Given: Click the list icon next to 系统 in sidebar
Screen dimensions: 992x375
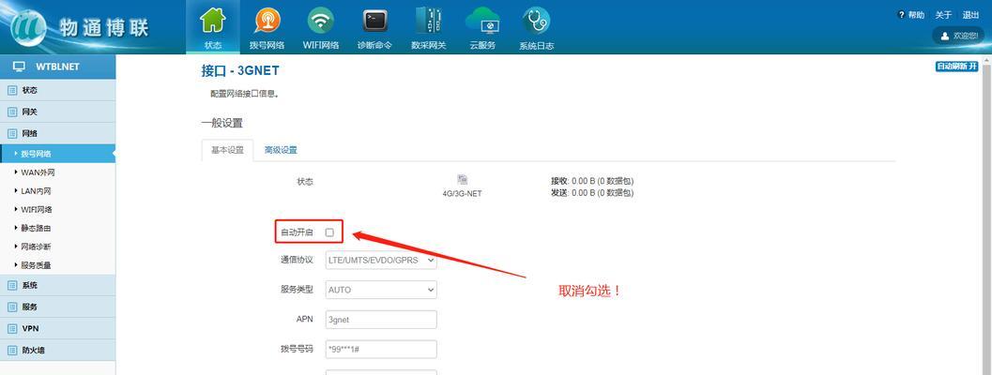Looking at the screenshot, I should (x=12, y=285).
